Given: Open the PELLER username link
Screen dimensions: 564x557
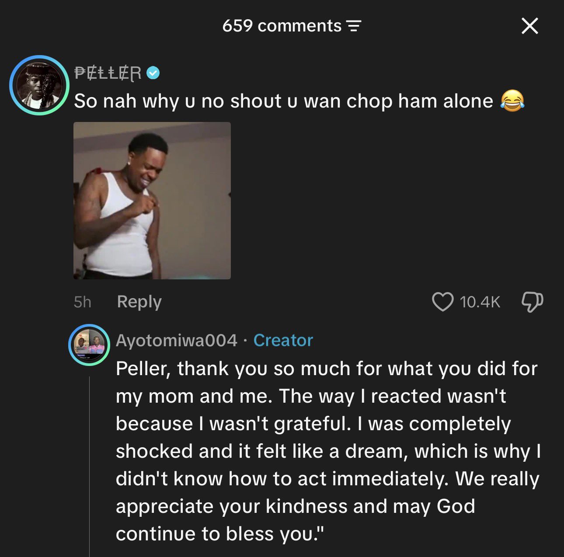Looking at the screenshot, I should coord(108,73).
